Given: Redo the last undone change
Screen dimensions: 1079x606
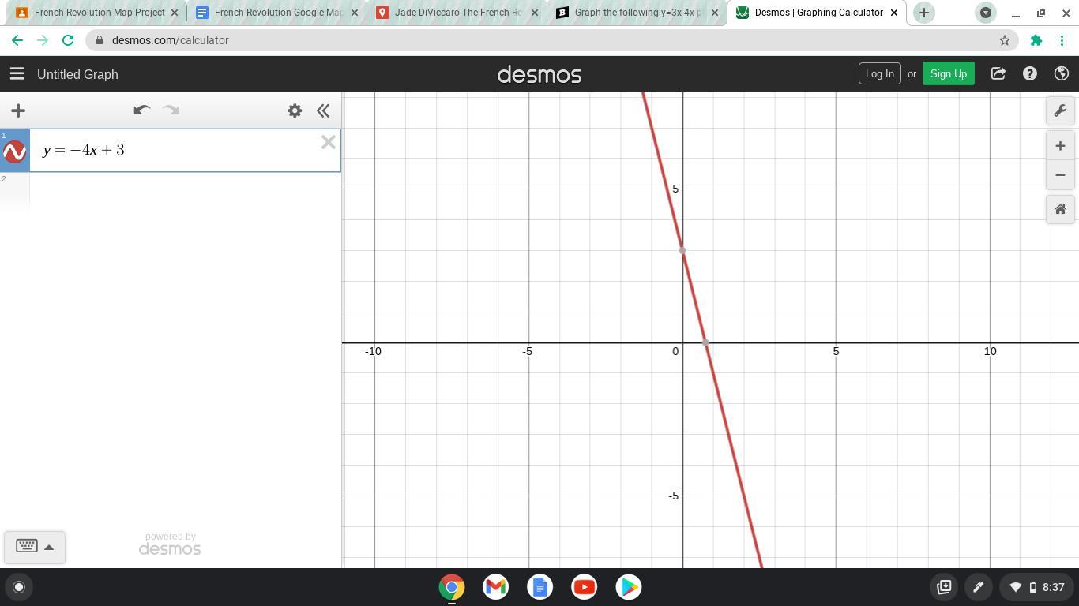Looking at the screenshot, I should click(x=171, y=110).
